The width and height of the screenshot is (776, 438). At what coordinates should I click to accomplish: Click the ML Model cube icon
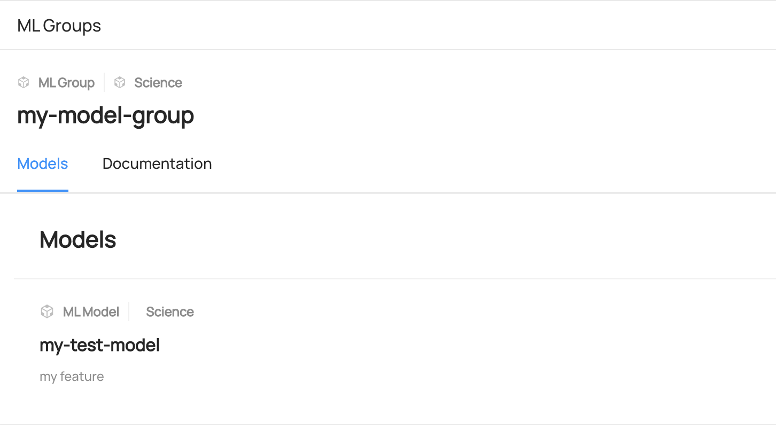(47, 311)
